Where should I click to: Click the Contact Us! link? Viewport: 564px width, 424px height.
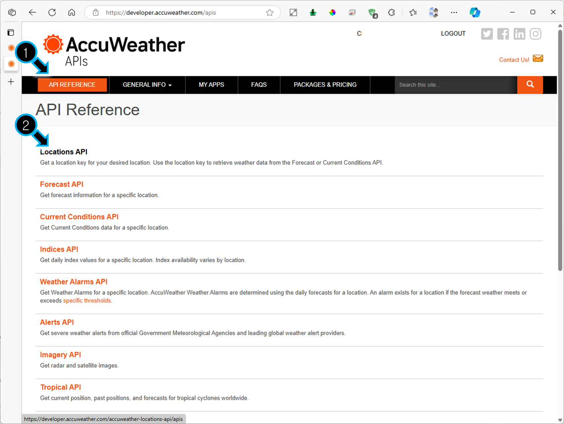point(514,60)
